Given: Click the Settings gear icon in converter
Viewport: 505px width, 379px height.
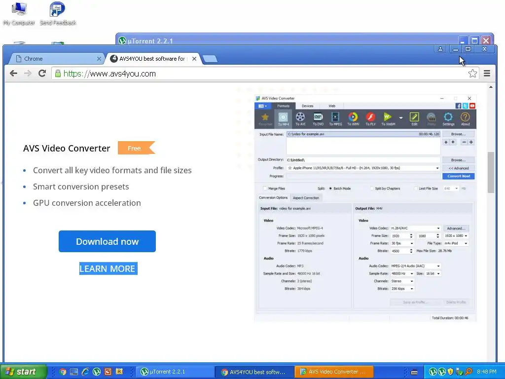Looking at the screenshot, I should coord(448,119).
